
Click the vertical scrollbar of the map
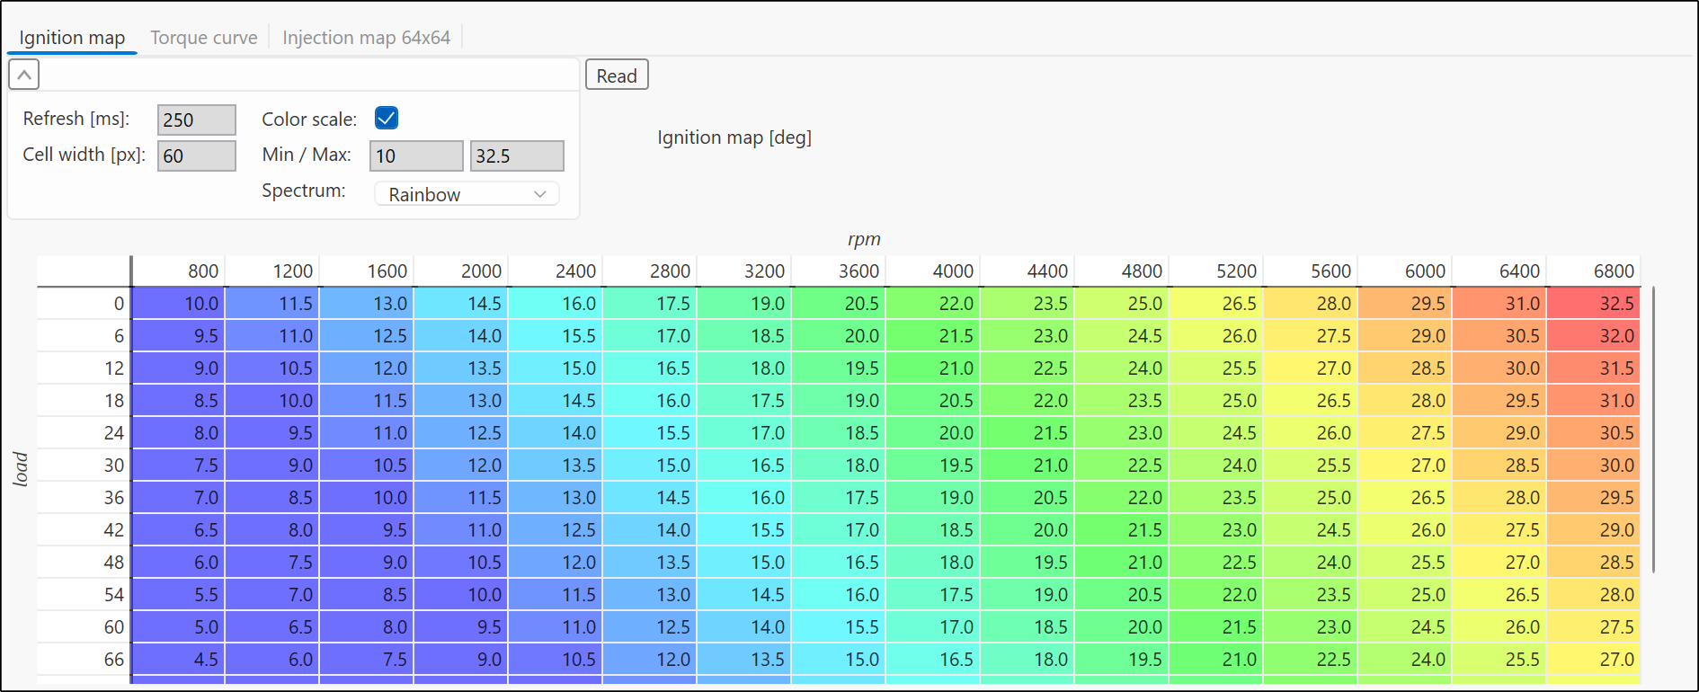[x=1653, y=430]
